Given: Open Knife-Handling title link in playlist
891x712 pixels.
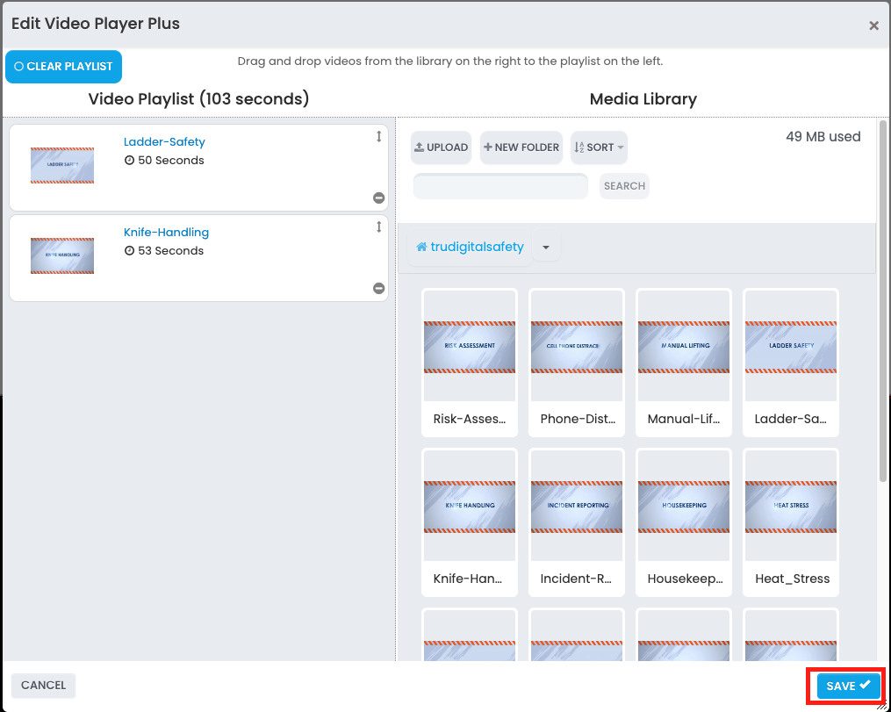Looking at the screenshot, I should [x=167, y=233].
